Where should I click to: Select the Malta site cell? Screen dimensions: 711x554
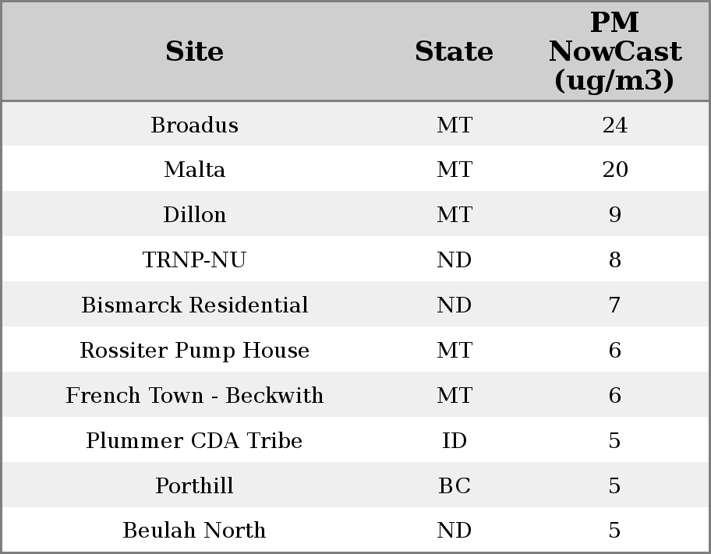click(x=194, y=170)
